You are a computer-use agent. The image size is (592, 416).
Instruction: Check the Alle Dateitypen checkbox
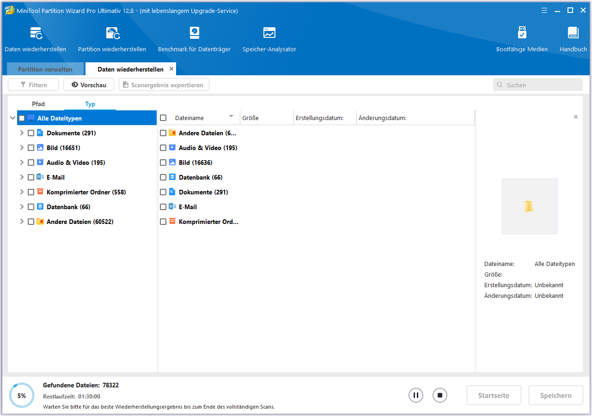coord(22,118)
